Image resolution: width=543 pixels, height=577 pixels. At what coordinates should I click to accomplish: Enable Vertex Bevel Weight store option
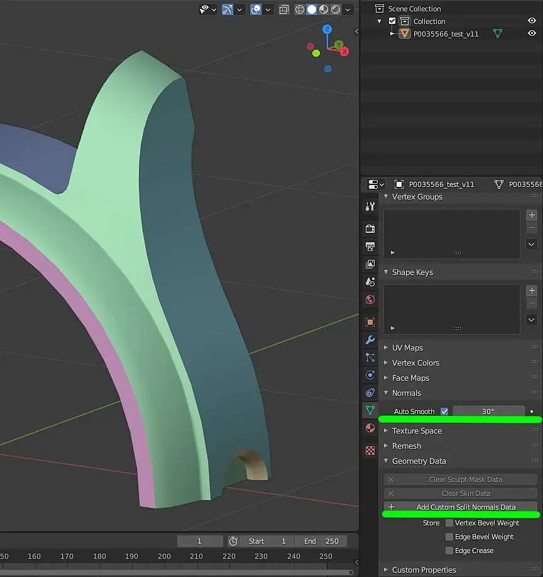click(449, 523)
